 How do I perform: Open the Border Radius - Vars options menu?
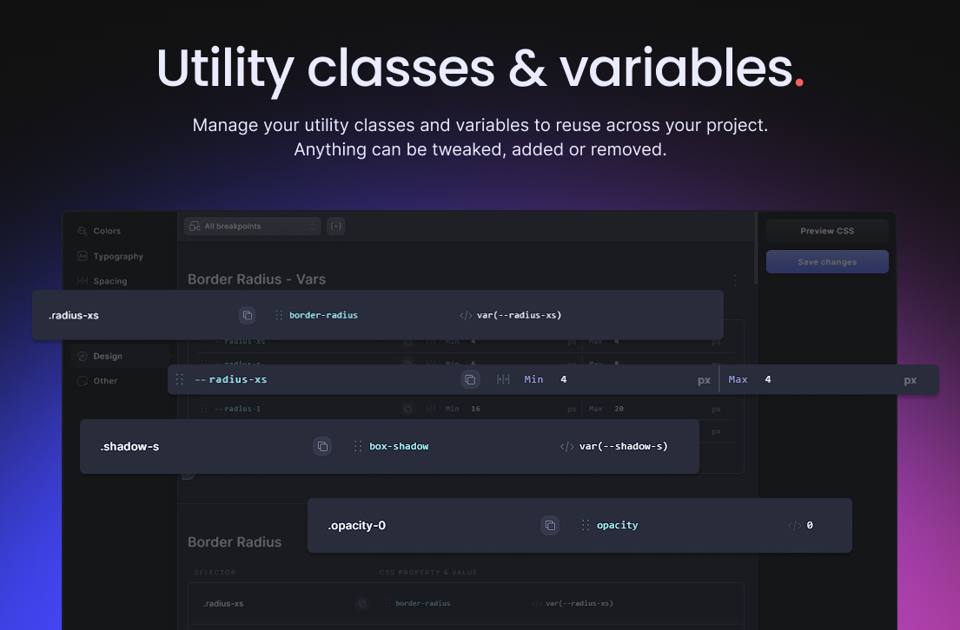coord(735,280)
